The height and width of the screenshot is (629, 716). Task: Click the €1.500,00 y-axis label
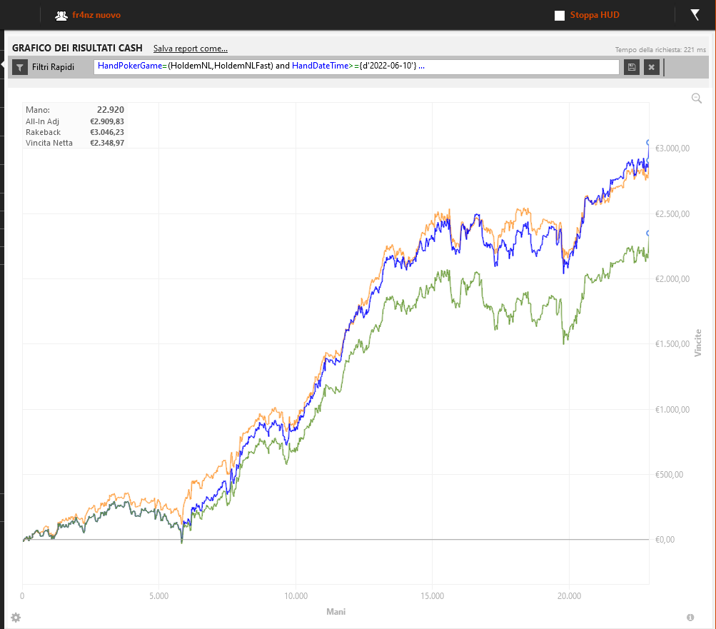click(672, 344)
